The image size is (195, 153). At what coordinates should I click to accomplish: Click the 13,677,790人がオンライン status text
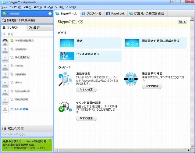15,134
